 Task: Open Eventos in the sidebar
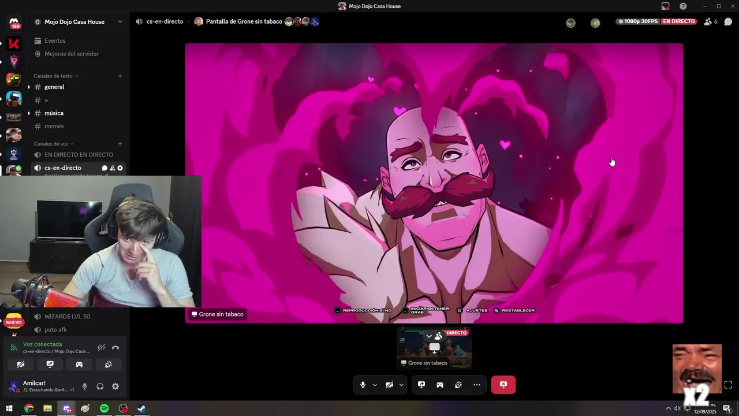coord(55,41)
